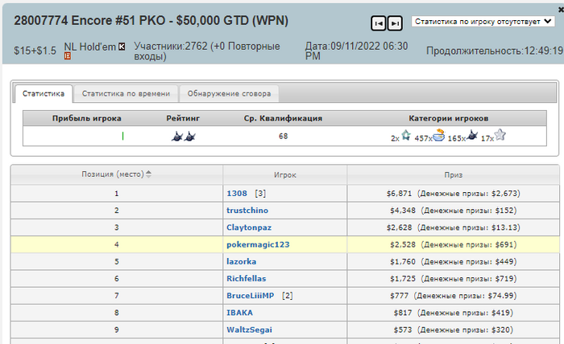Screen dimensions: 564x344
Task: Open the player statistics dropdown
Action: coord(483,22)
